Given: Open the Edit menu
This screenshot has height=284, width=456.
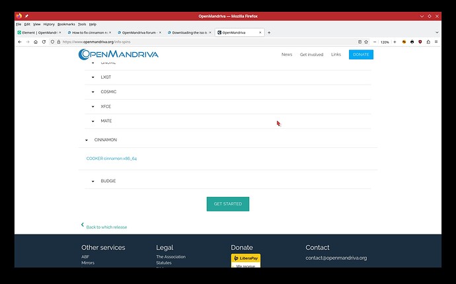Looking at the screenshot, I should pyautogui.click(x=27, y=24).
